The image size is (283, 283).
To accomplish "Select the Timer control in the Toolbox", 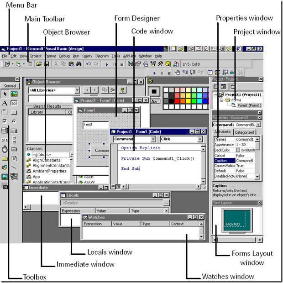I will coord(5,149).
